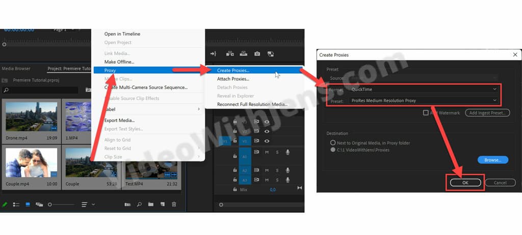Image resolution: width=522 pixels, height=235 pixels.
Task: Choose Create Multi-Camera Source Sequence...
Action: (x=146, y=87)
